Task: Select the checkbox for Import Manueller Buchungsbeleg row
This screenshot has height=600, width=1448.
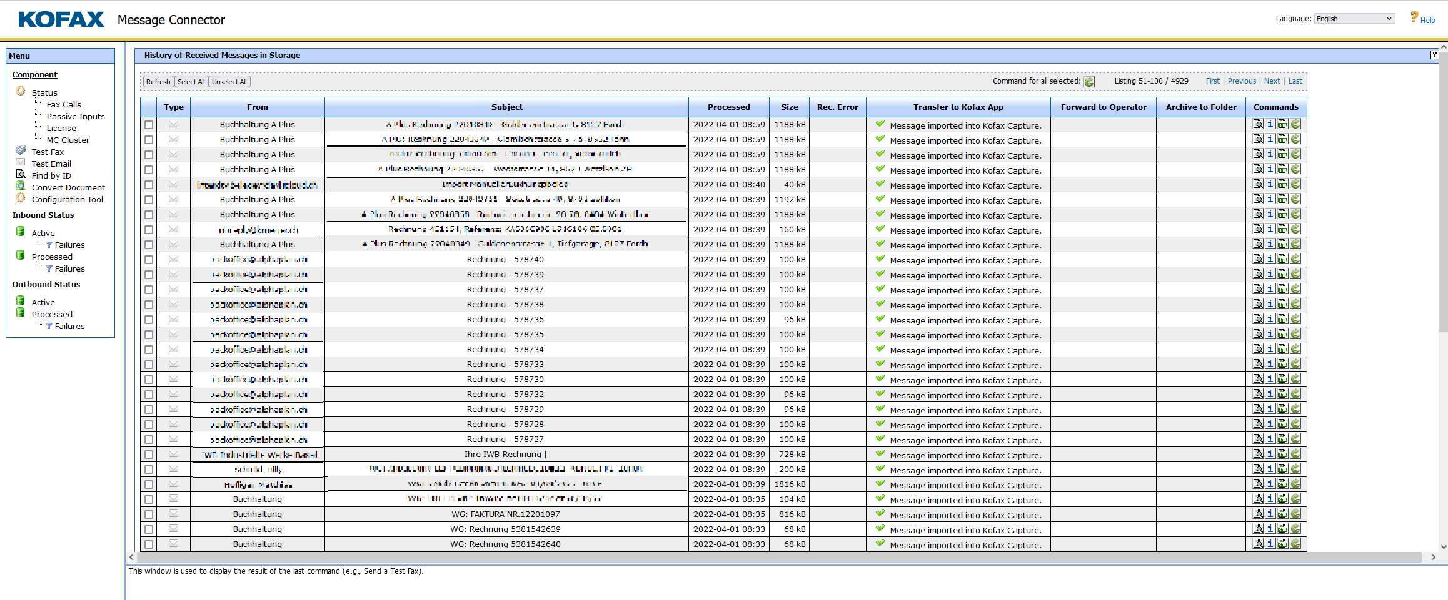Action: (149, 185)
